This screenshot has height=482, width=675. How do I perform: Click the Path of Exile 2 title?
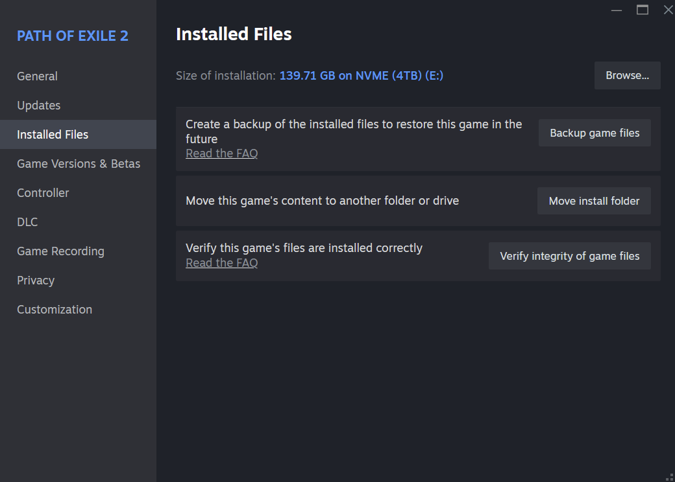72,36
